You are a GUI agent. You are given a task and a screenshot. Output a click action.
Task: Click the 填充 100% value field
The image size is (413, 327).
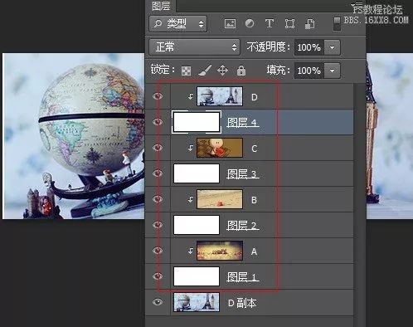[309, 71]
